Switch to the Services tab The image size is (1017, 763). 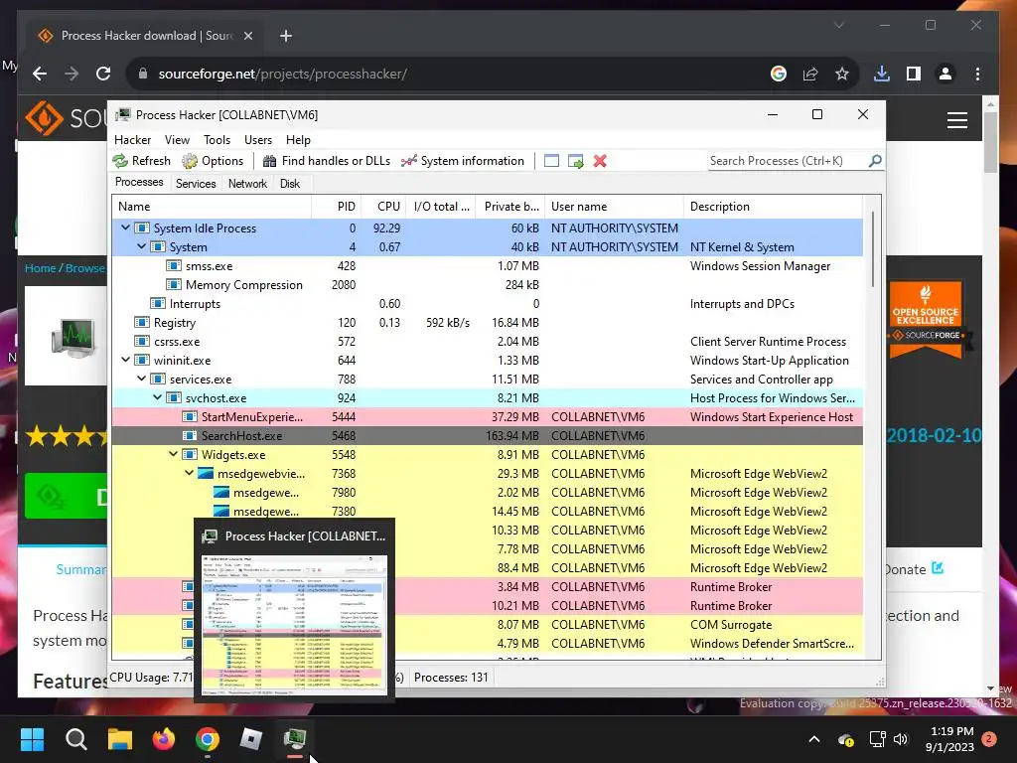tap(196, 184)
